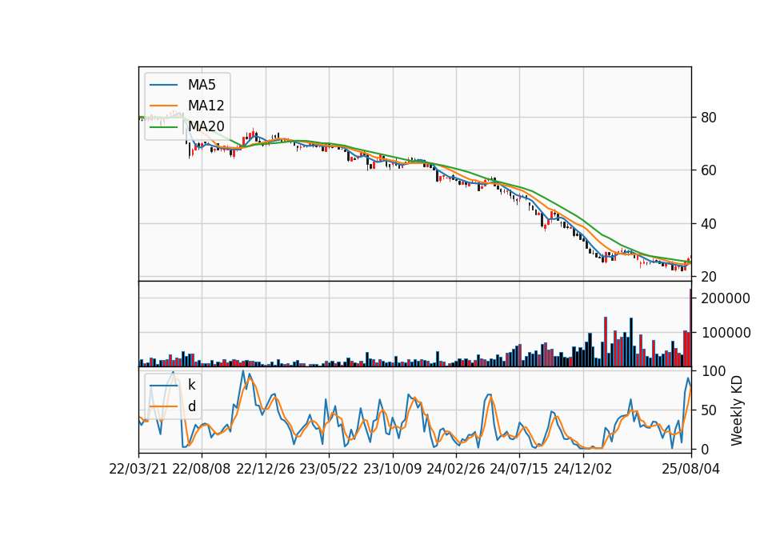Click the price axis label 80
768x552 pixels.
(x=709, y=118)
